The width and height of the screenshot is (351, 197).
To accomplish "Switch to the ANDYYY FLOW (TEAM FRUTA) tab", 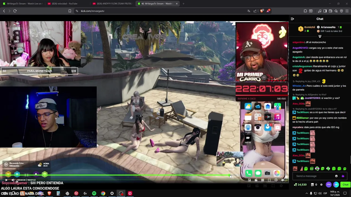I will 112,4.
